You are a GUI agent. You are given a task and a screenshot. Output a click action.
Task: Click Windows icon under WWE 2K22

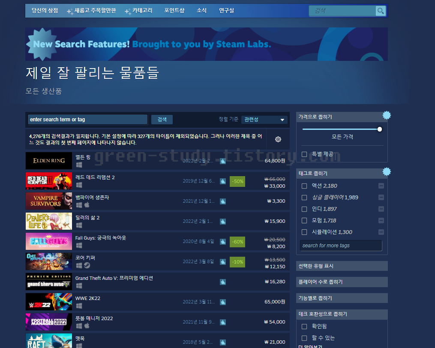coord(79,306)
